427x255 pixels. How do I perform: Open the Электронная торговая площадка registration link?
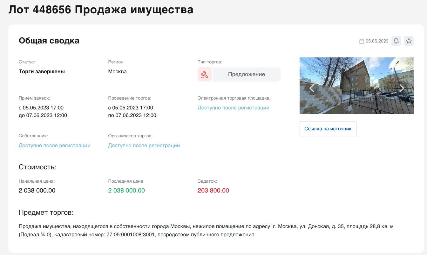[x=233, y=108]
